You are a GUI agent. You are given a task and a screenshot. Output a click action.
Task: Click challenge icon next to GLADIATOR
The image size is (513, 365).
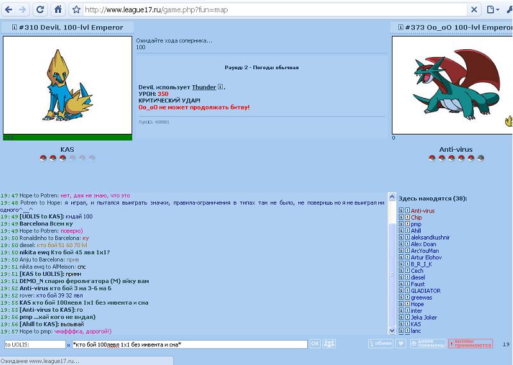tap(407, 291)
